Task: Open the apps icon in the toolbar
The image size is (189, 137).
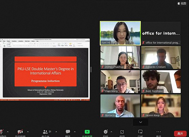Action: (122, 132)
